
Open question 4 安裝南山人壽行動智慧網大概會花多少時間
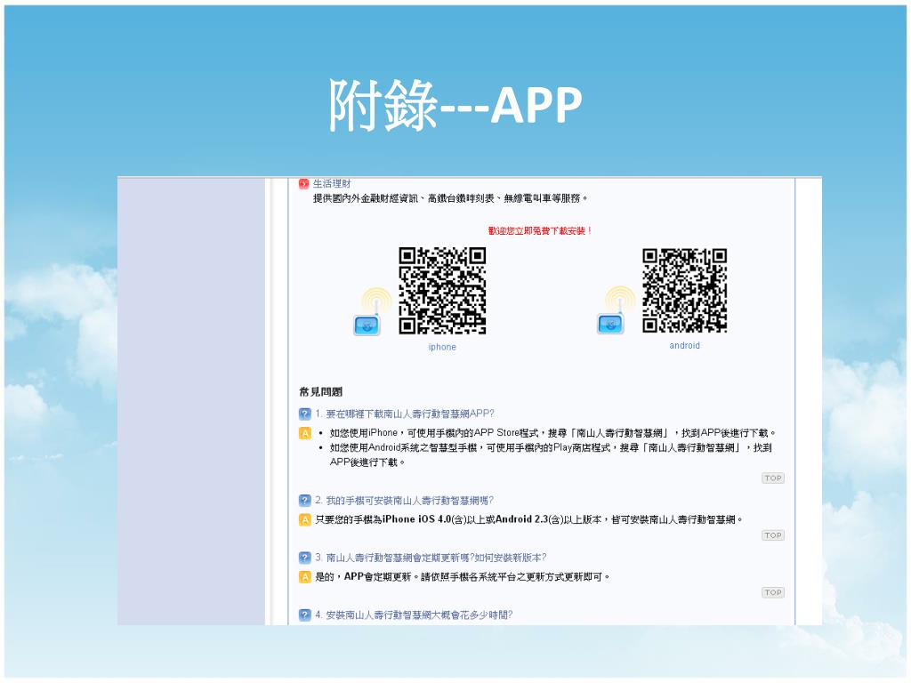(414, 615)
